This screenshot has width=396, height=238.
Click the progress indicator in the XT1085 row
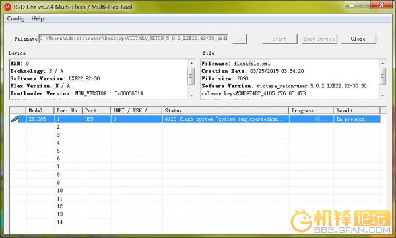(x=311, y=119)
